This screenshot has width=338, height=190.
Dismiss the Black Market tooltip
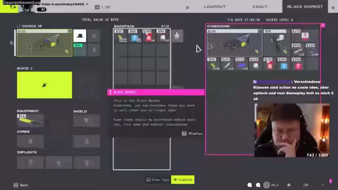pyautogui.click(x=192, y=134)
